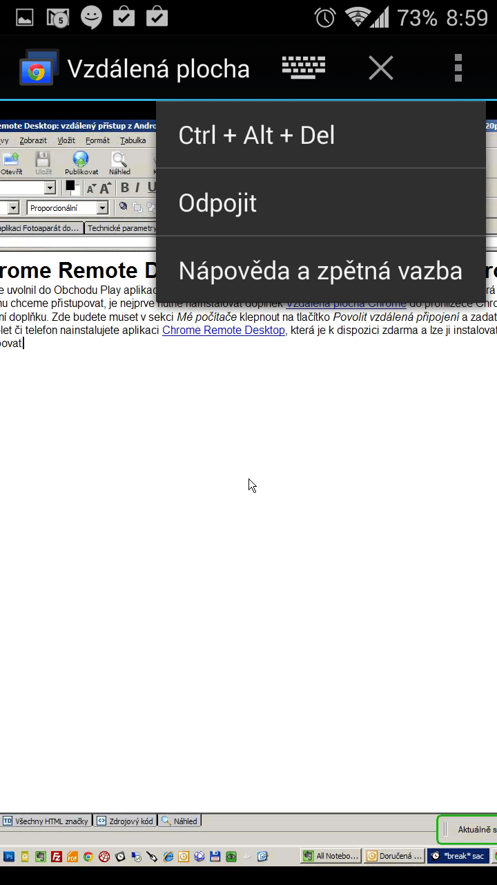Click the Publikovat globe icon
The width and height of the screenshot is (497, 885).
[81, 163]
